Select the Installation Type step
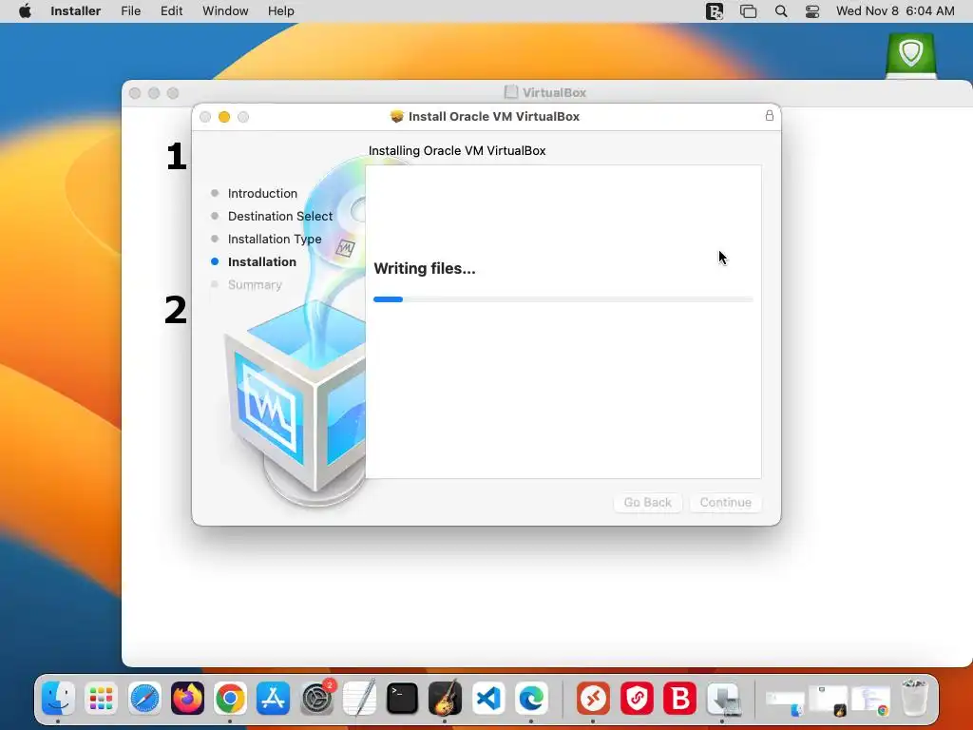973x730 pixels. click(x=275, y=239)
